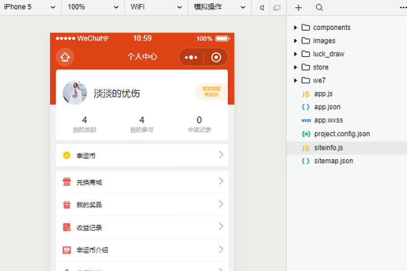Expand the we7 folder arrow

[295, 80]
